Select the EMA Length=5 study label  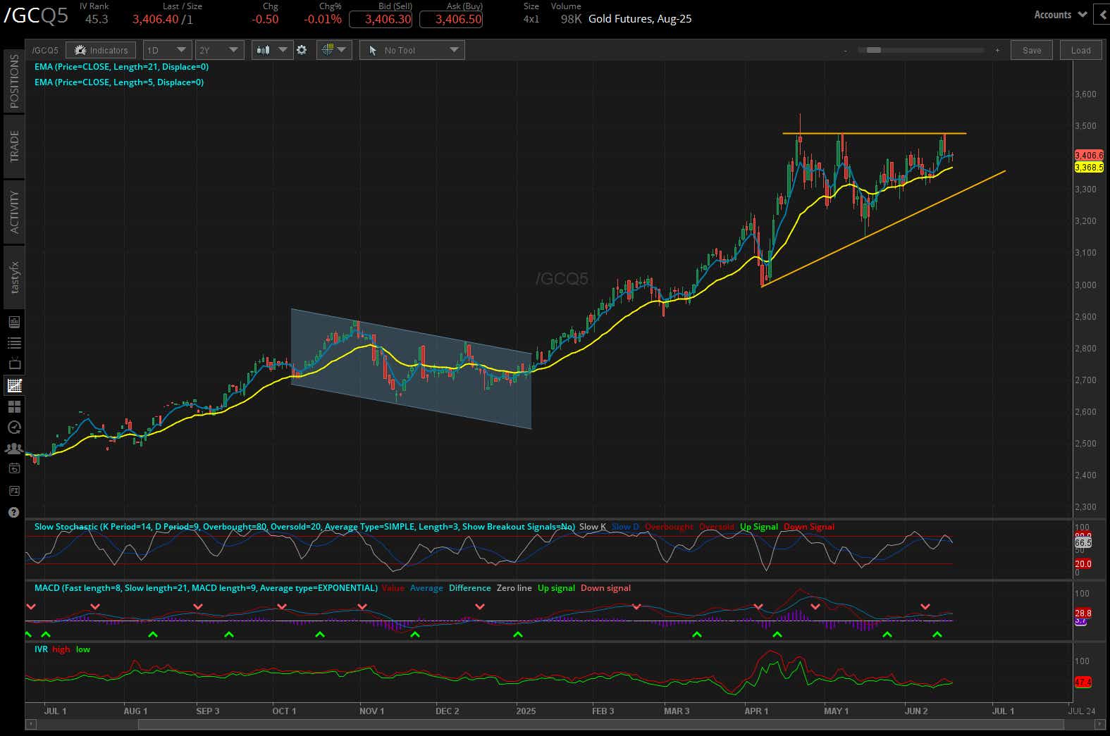click(119, 82)
